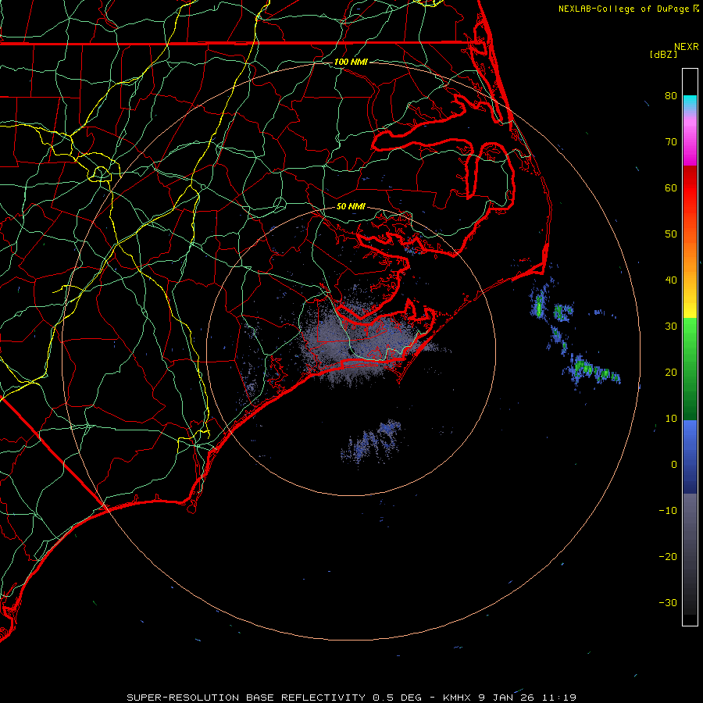Image resolution: width=703 pixels, height=703 pixels.
Task: Click the 50 value on dBZ scale
Action: click(671, 234)
